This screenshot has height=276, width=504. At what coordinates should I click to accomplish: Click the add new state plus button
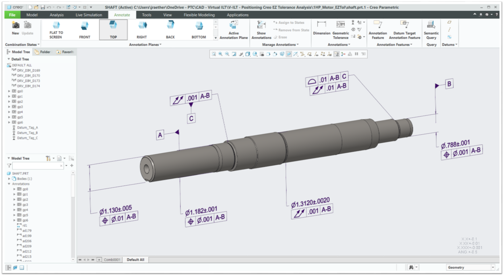click(99, 259)
